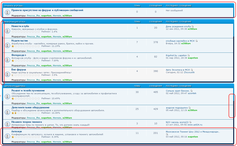Click the latest-post icon after жидкие подкрылки
Screen dimensions: 237x146
pyautogui.click(x=190, y=108)
